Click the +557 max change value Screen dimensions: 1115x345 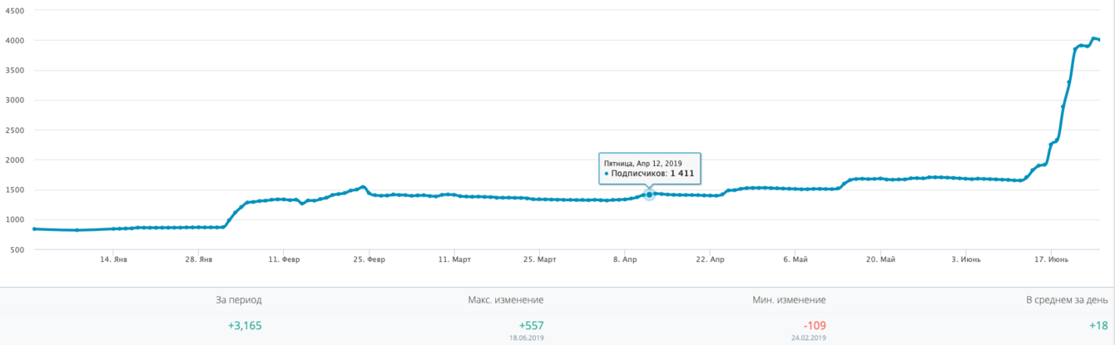(530, 324)
